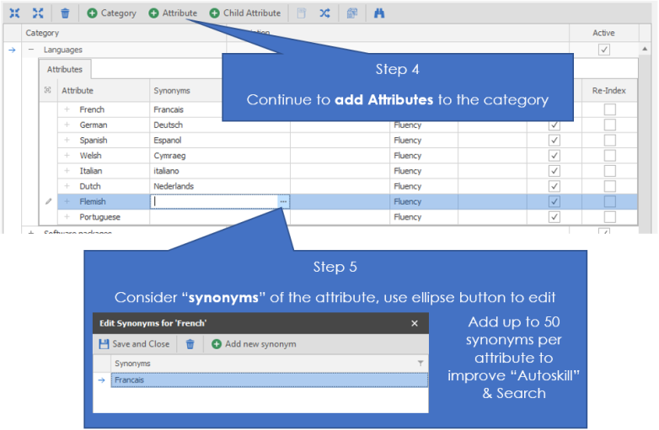Image resolution: width=659 pixels, height=430 pixels.
Task: Click the expand all icon in toolbar
Action: [38, 13]
